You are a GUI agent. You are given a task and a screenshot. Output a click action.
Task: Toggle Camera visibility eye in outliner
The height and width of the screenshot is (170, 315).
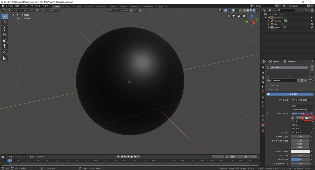pyautogui.click(x=312, y=21)
